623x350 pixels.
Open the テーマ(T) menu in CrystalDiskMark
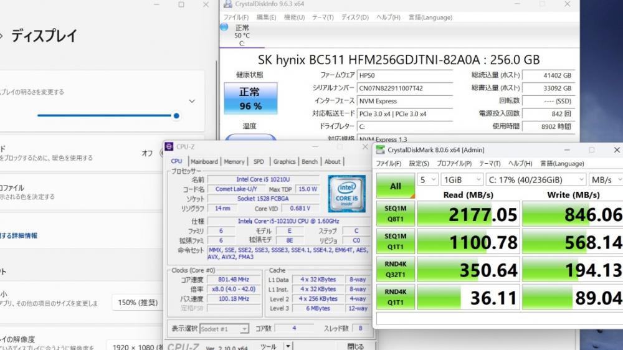tap(490, 164)
